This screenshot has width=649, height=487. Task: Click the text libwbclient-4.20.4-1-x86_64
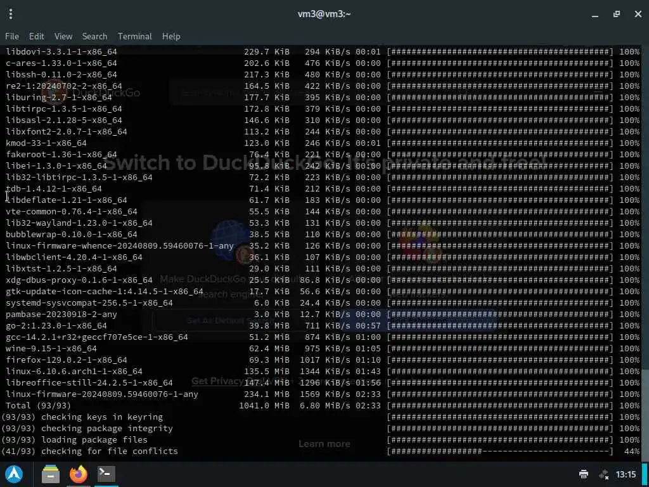click(74, 257)
